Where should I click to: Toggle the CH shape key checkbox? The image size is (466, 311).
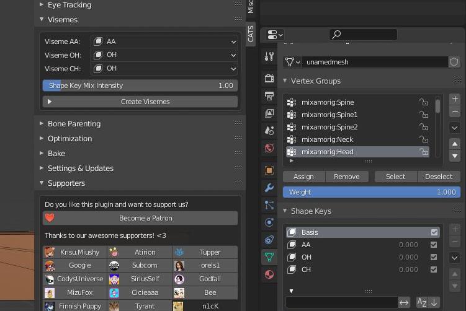coord(434,269)
